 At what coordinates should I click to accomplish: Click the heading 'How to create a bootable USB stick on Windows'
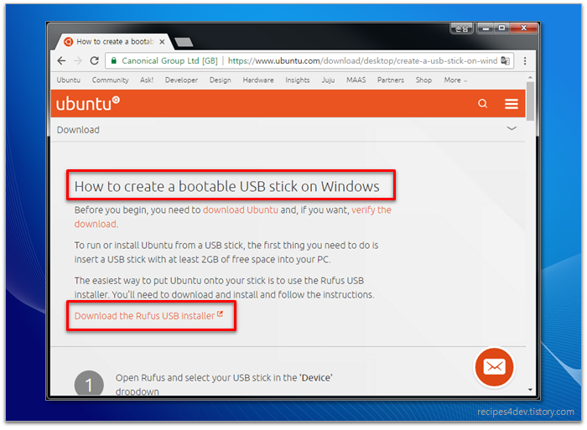pos(227,186)
